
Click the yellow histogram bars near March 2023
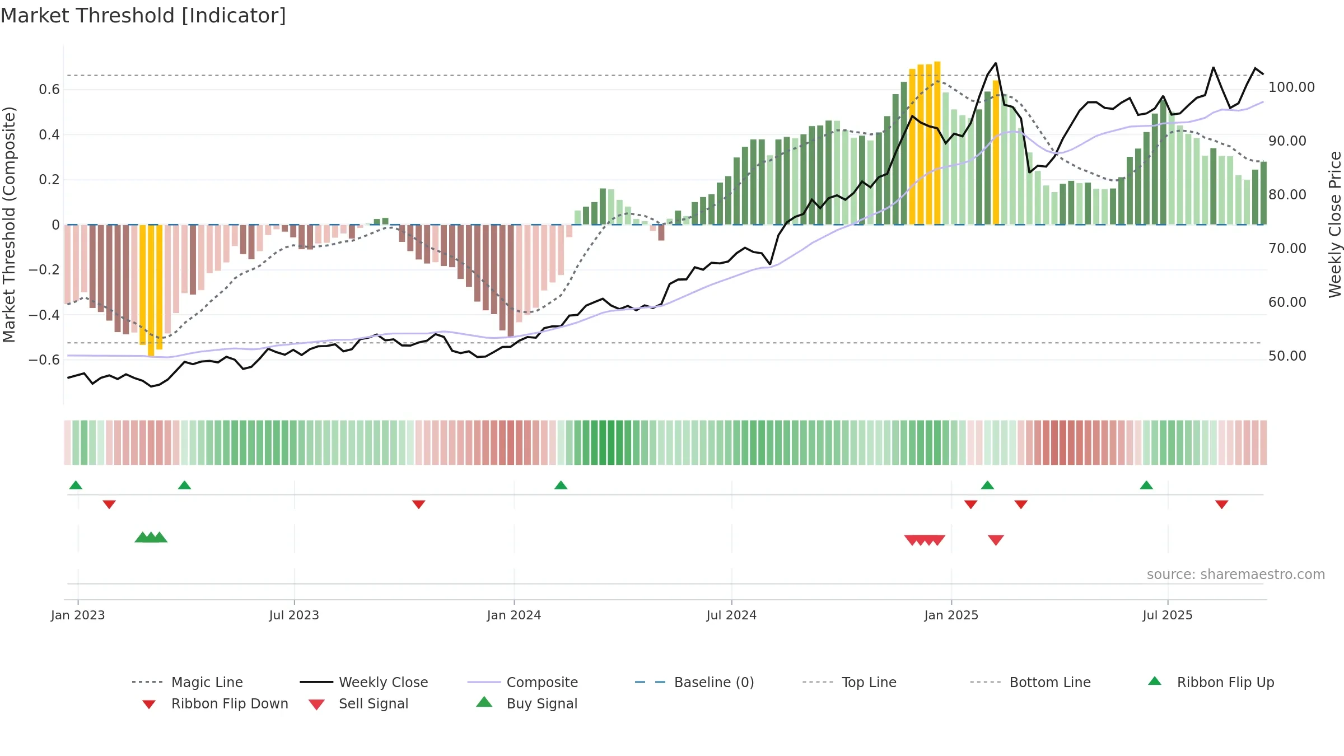pos(151,290)
